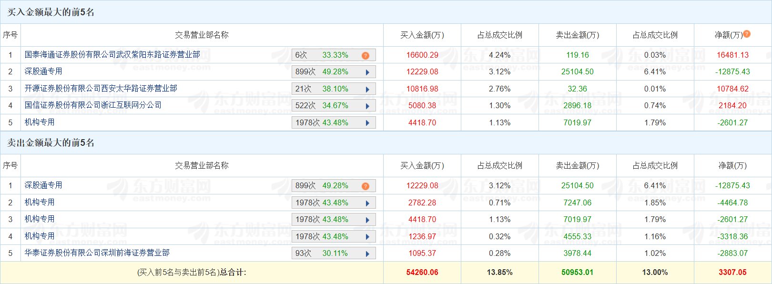This screenshot has width=772, height=284.
Task: Click orange question icon in sell-table 深股通专用 row
Action: coord(366,186)
